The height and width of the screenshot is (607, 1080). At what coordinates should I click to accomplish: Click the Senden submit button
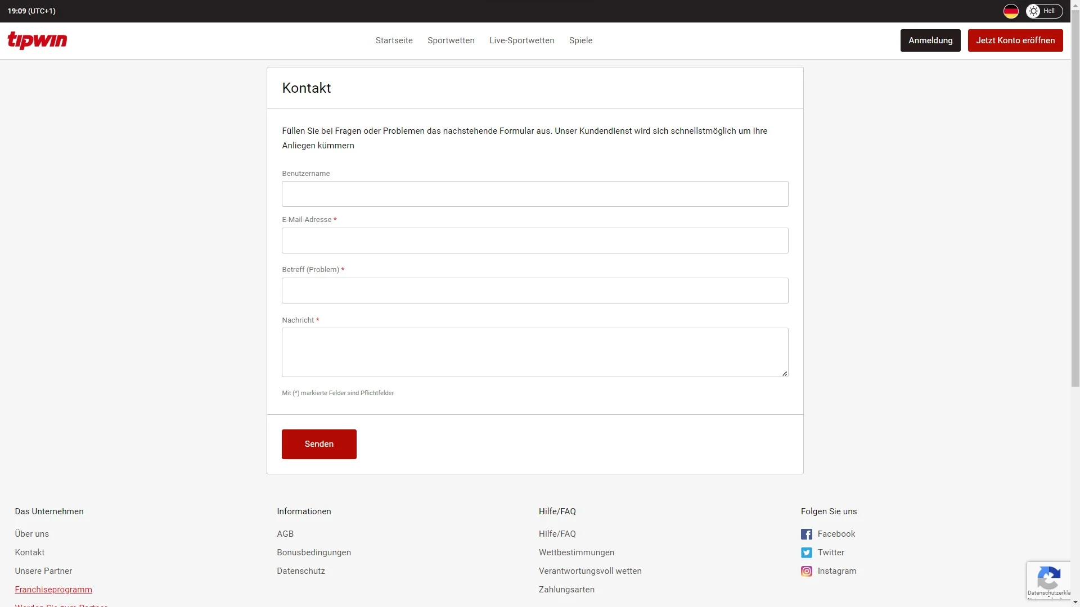click(x=319, y=444)
